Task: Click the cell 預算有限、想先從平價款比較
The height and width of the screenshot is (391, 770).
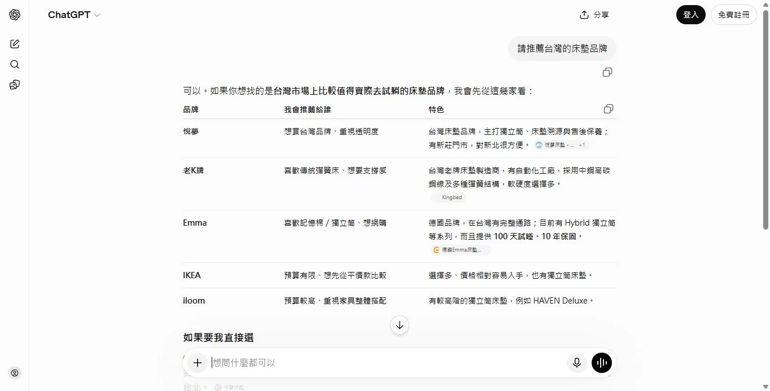Action: [335, 275]
